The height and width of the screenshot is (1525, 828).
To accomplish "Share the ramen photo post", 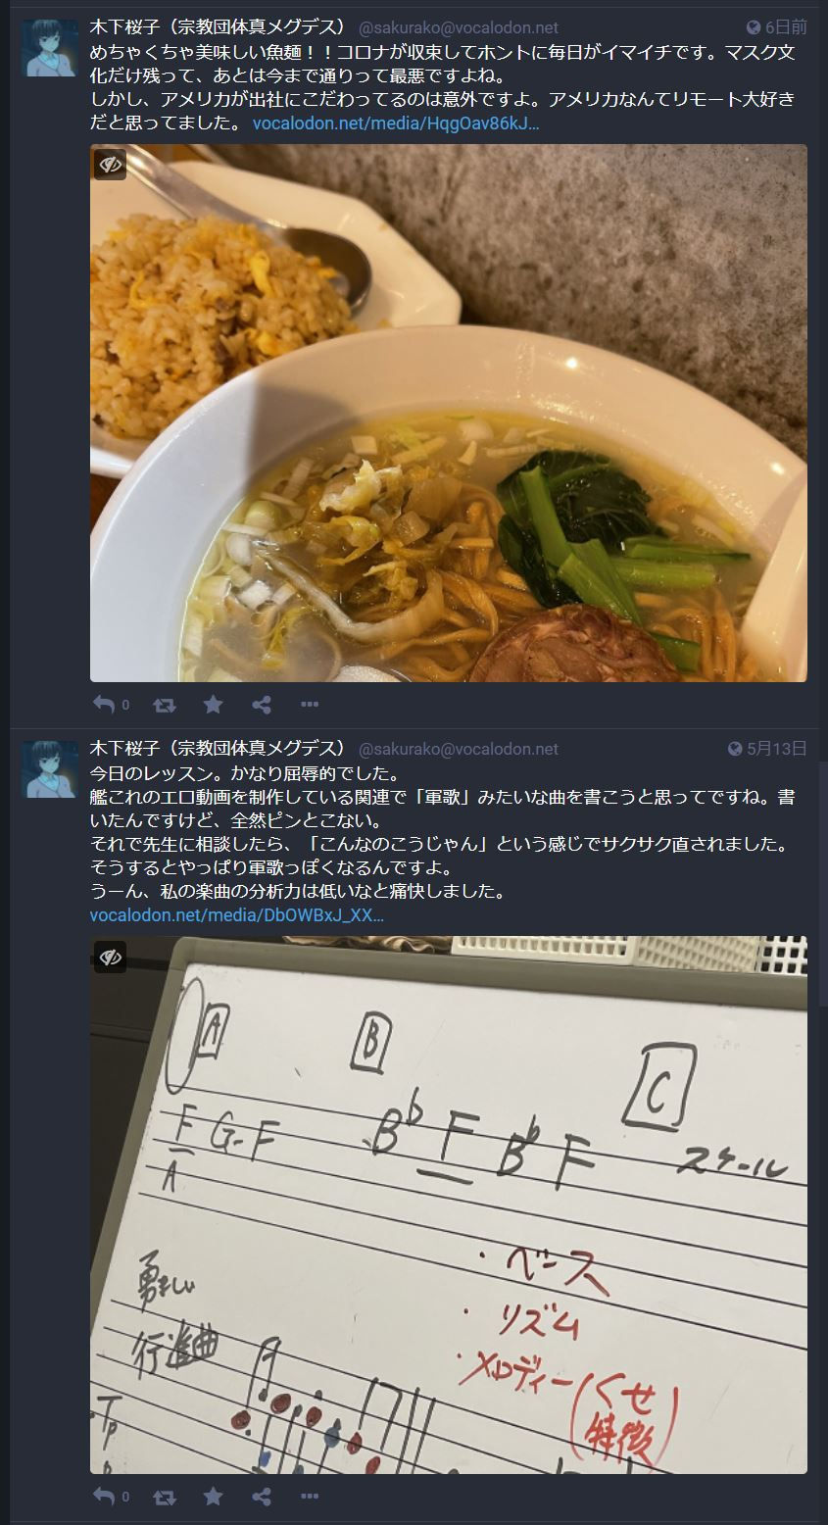I will 262,704.
